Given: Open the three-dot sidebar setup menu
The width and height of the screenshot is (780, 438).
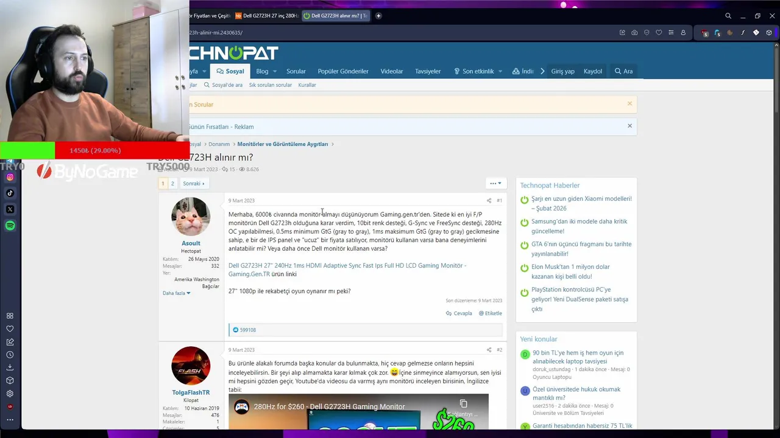Looking at the screenshot, I should click(10, 420).
